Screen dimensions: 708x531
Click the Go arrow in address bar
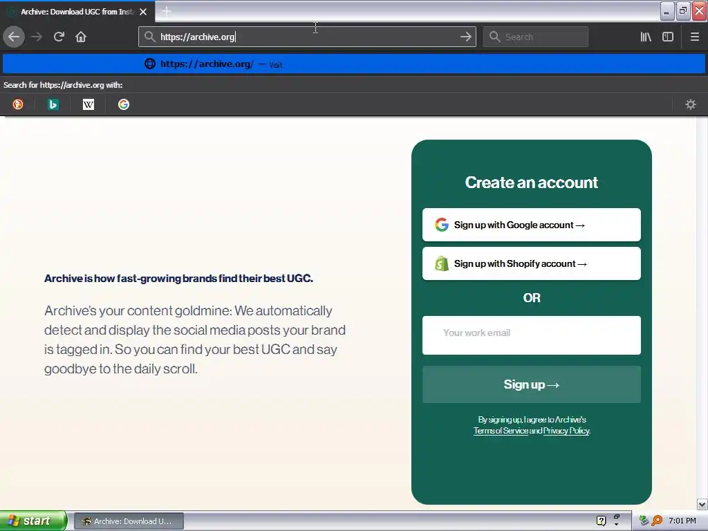click(466, 37)
